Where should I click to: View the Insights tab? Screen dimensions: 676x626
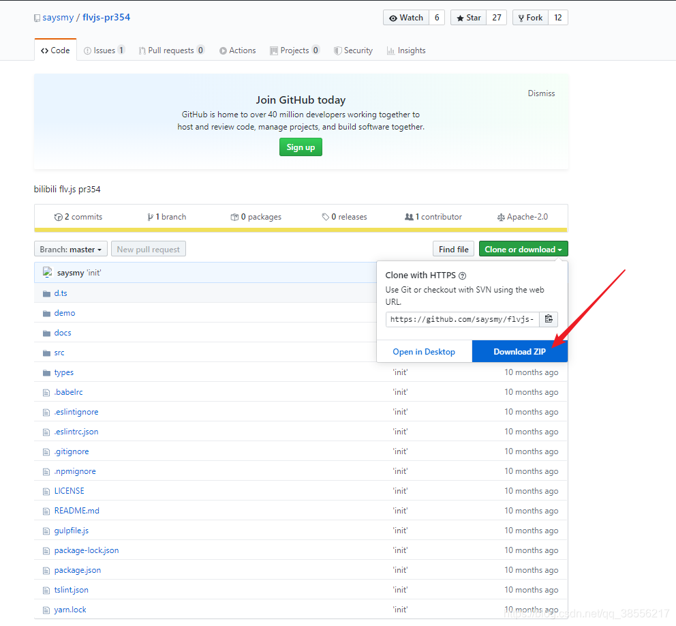(x=406, y=50)
